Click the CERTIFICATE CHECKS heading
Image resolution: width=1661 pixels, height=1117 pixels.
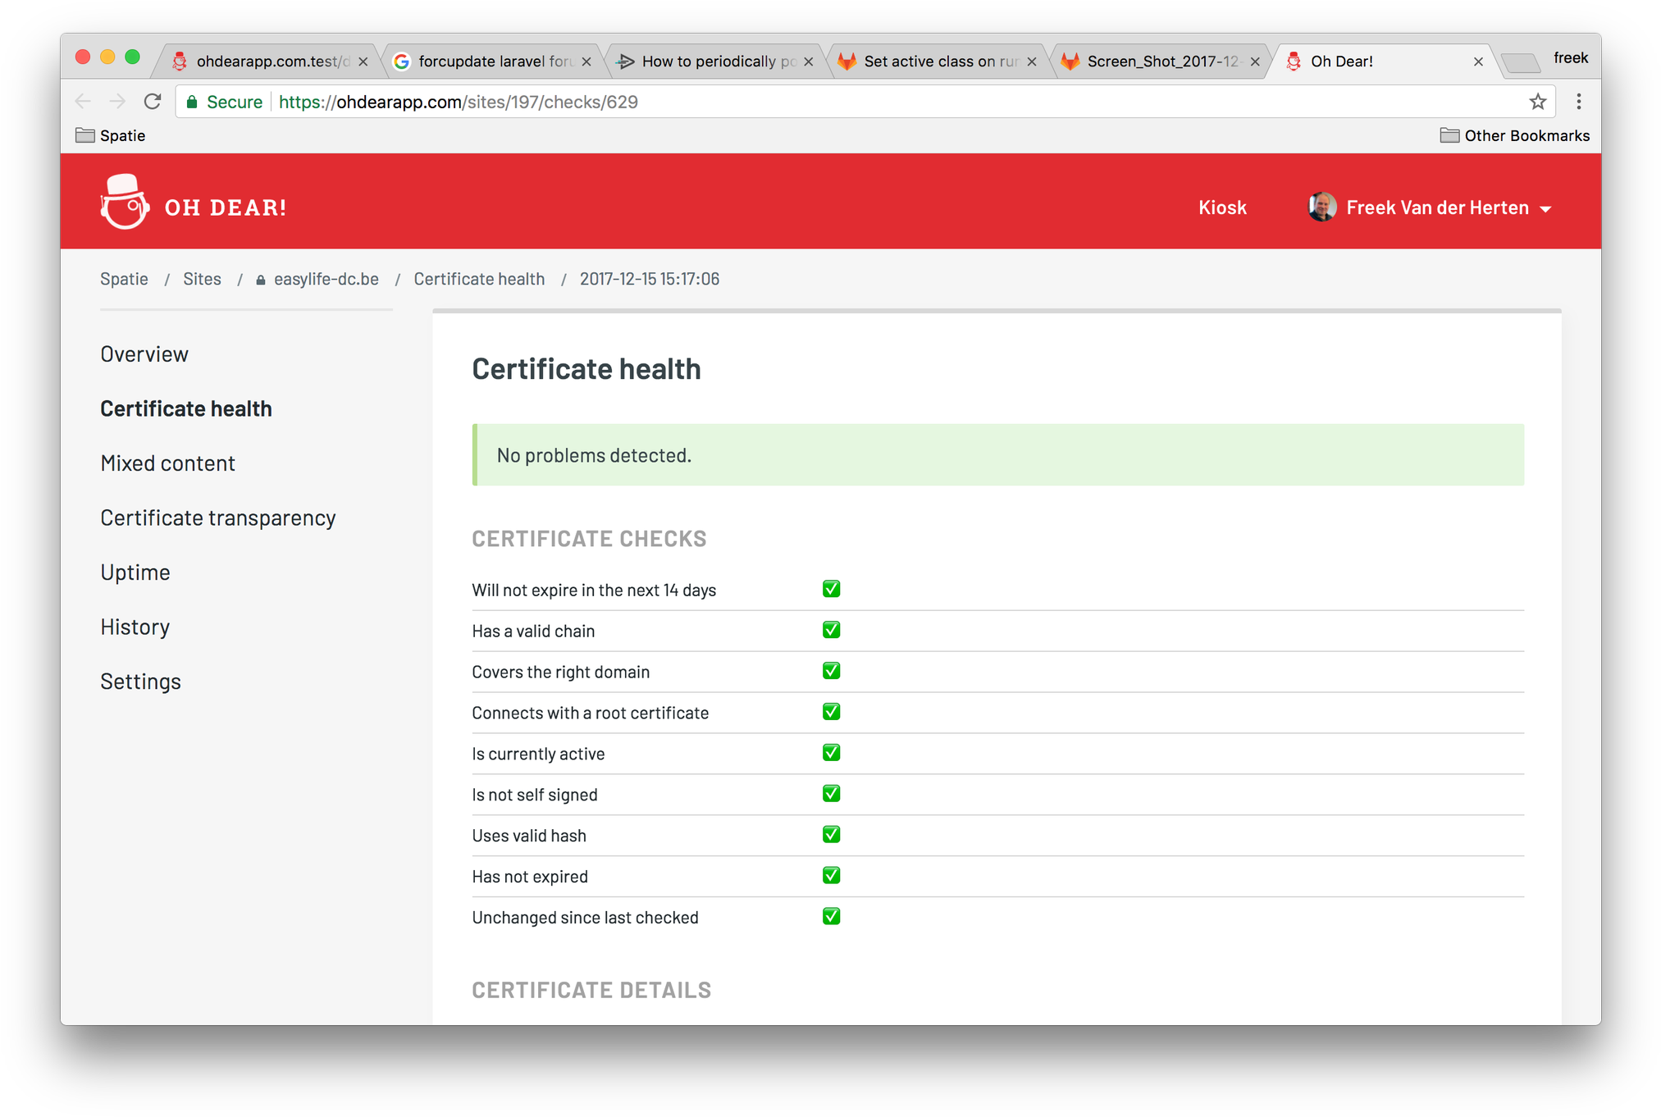(589, 539)
